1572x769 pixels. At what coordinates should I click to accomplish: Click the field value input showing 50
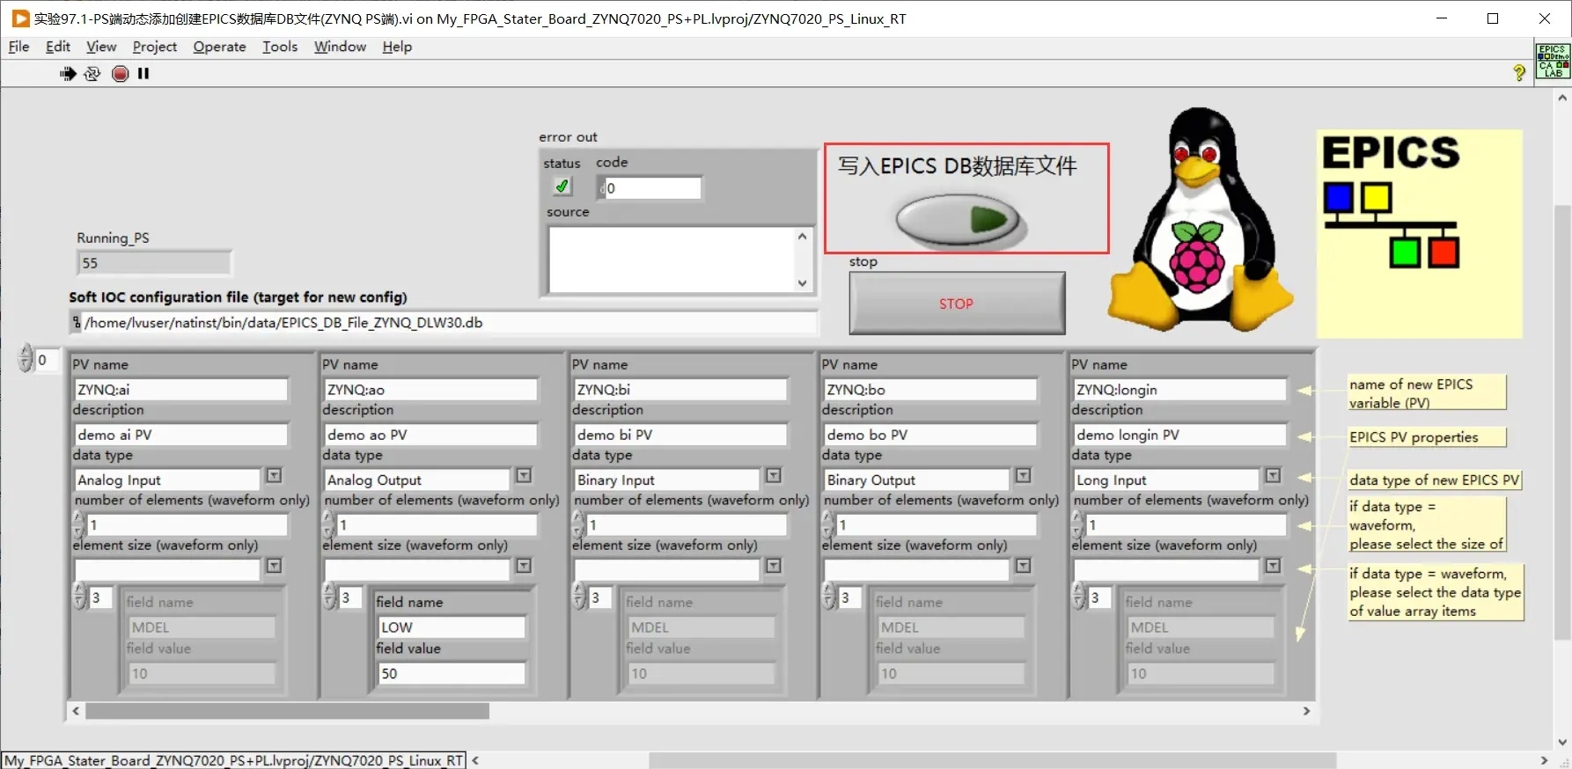tap(452, 673)
